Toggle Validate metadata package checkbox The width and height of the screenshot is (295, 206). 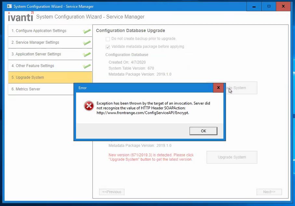pyautogui.click(x=108, y=47)
